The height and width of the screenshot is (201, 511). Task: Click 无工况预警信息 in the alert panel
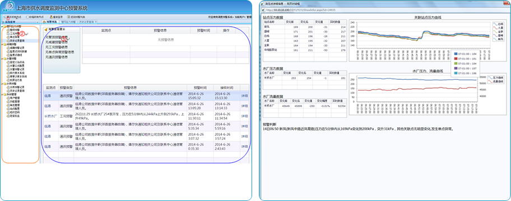57,47
